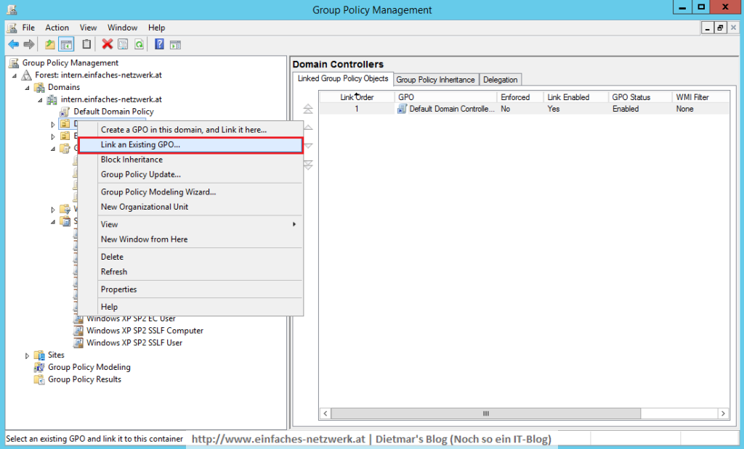The width and height of the screenshot is (744, 449).
Task: Choose New Window from Here
Action: 190,239
